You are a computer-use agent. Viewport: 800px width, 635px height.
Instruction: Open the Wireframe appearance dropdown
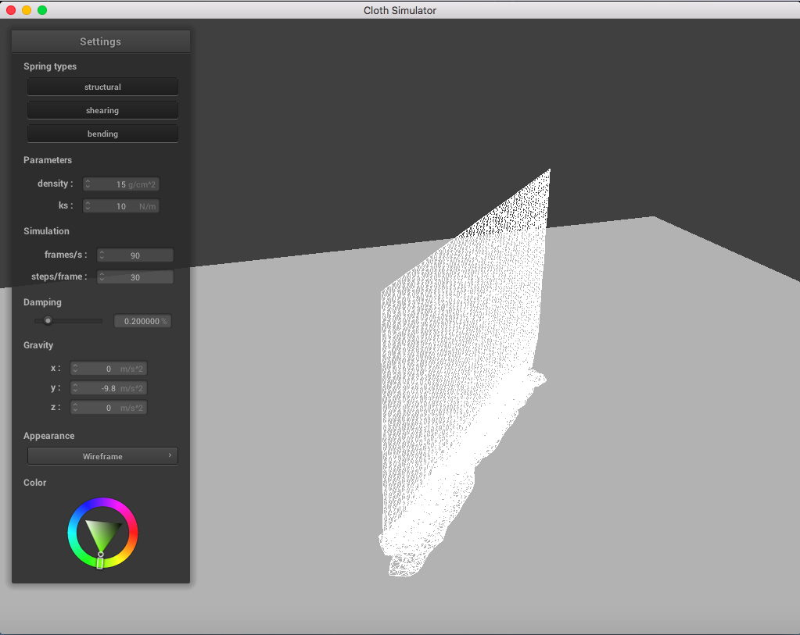point(102,456)
